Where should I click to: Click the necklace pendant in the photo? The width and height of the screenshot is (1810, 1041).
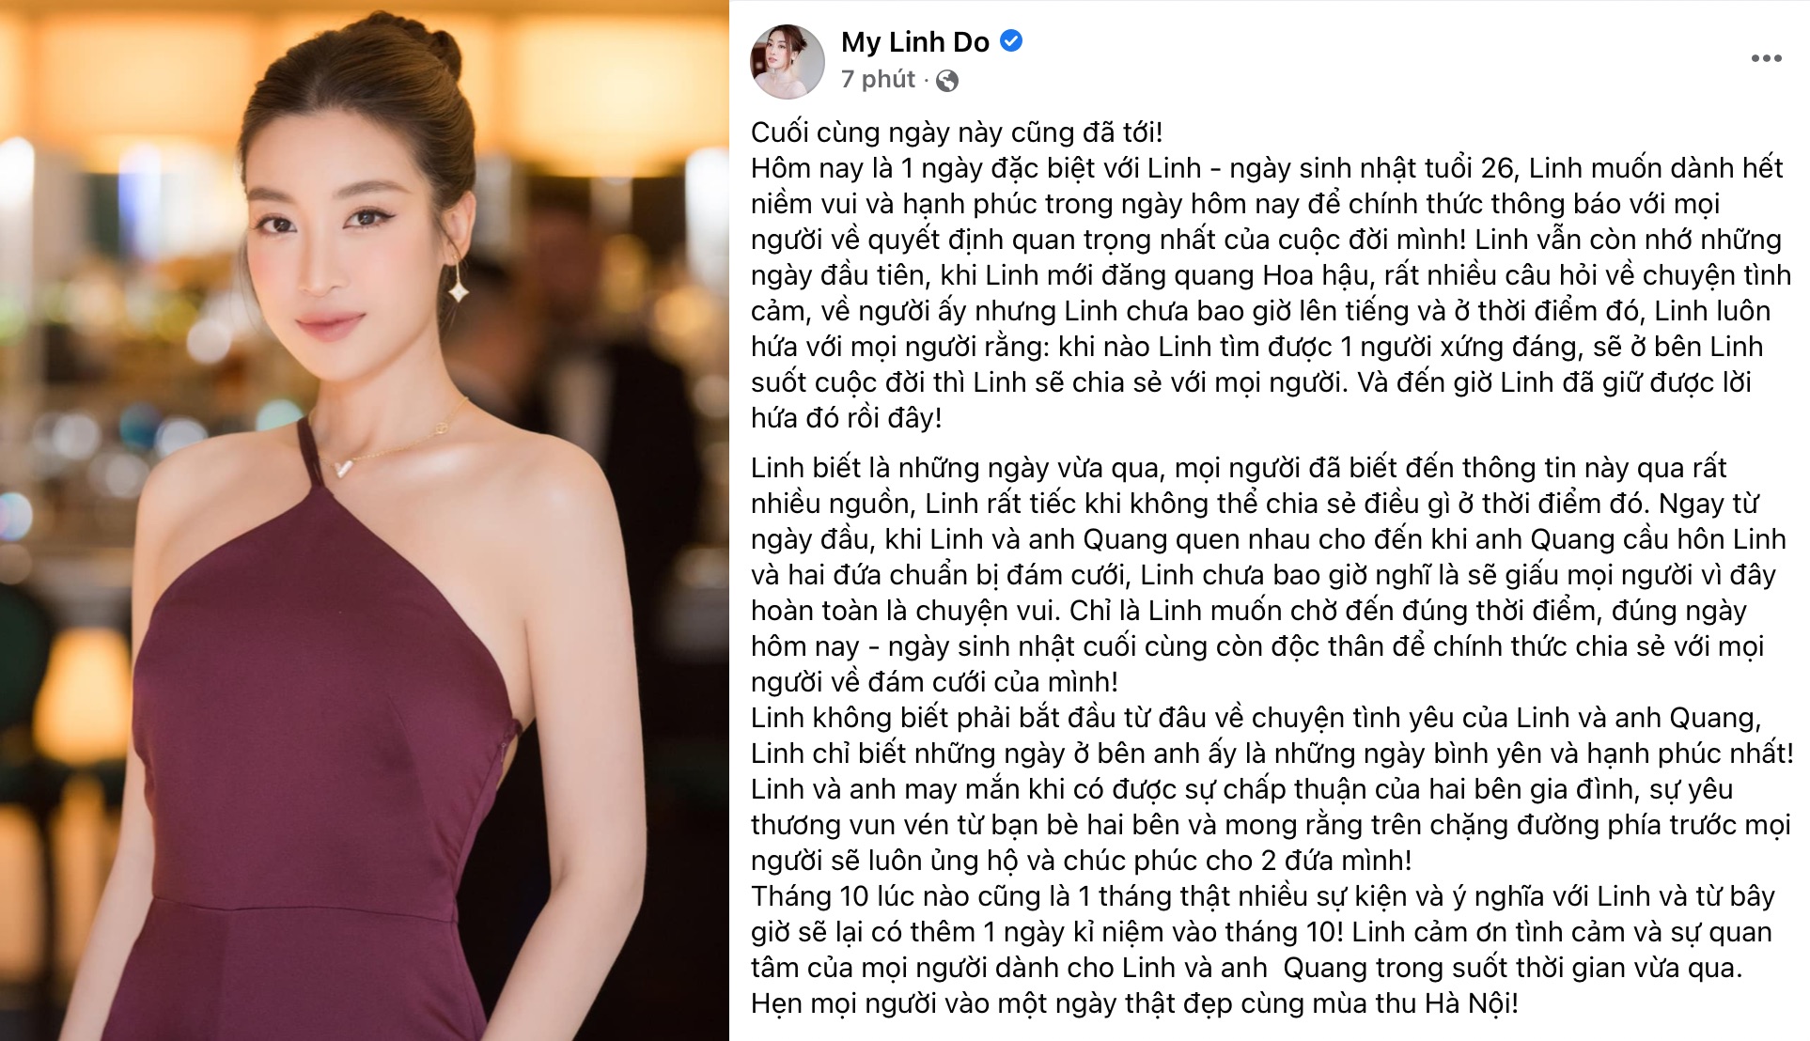coord(344,467)
